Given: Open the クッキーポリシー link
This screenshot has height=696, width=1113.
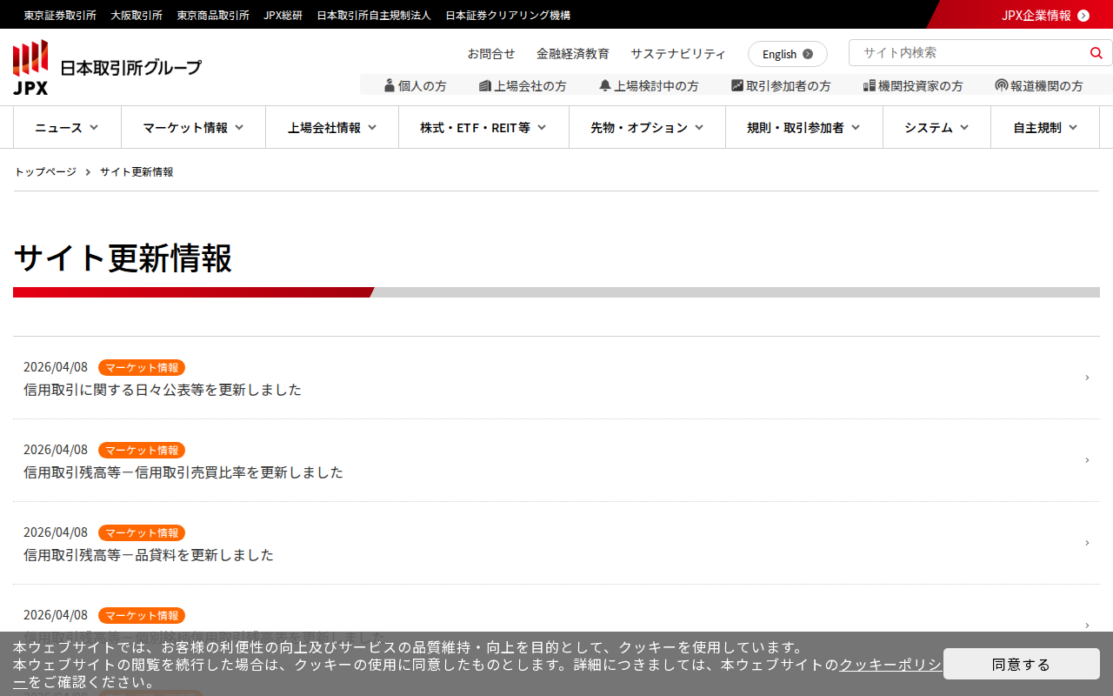Looking at the screenshot, I should pyautogui.click(x=890, y=665).
